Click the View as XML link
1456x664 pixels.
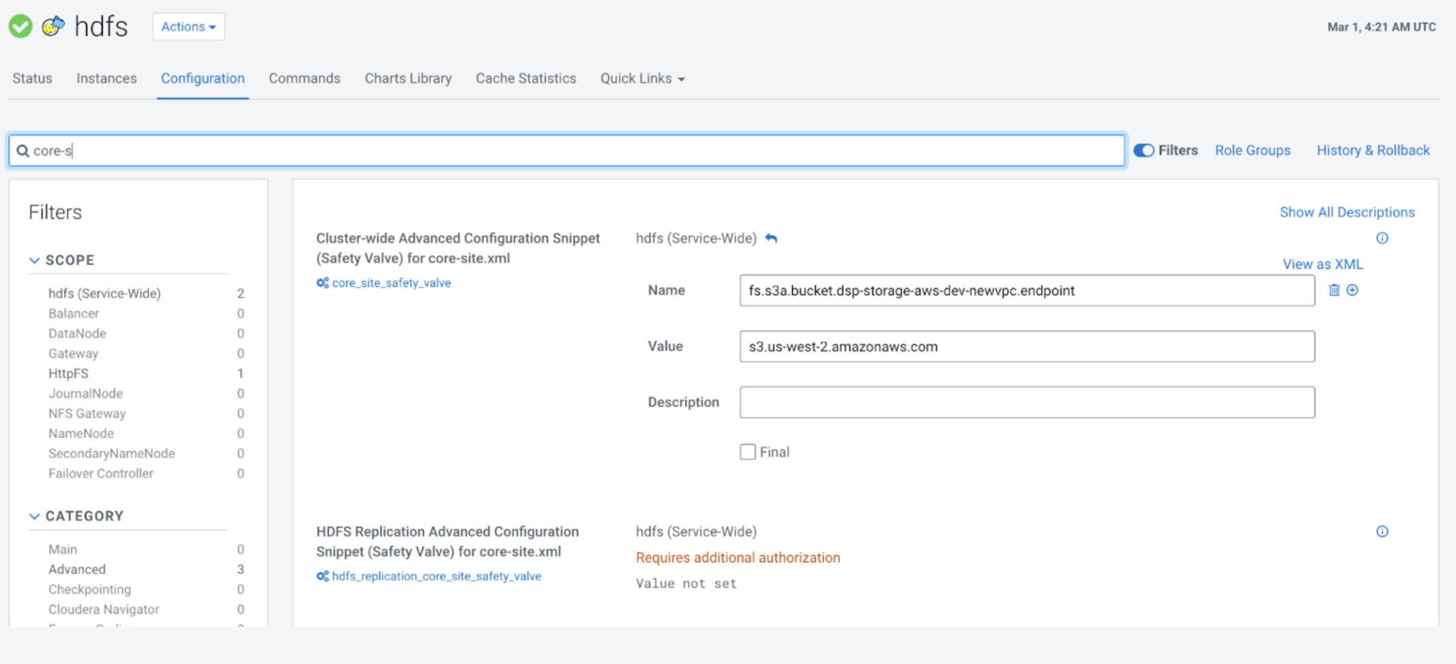click(1322, 265)
